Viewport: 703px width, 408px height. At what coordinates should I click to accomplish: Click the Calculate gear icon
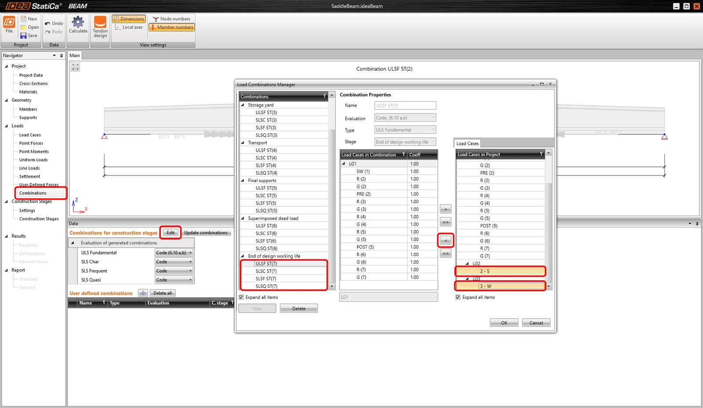coord(78,22)
